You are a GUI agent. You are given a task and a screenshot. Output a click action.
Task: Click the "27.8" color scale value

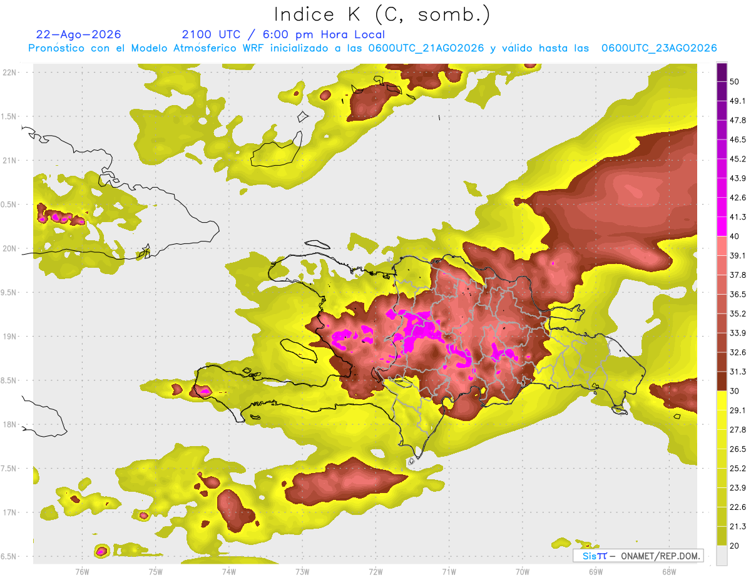coord(738,429)
